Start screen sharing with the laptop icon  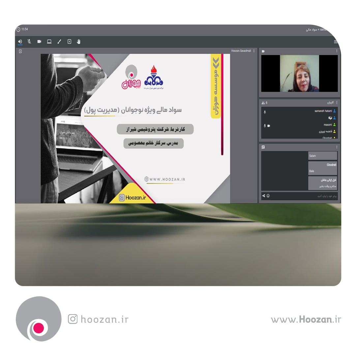[x=49, y=42]
